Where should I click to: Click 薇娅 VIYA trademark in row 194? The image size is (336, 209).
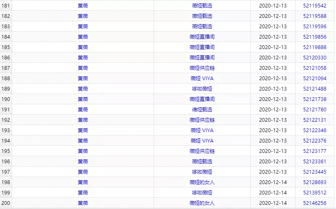pyautogui.click(x=202, y=141)
